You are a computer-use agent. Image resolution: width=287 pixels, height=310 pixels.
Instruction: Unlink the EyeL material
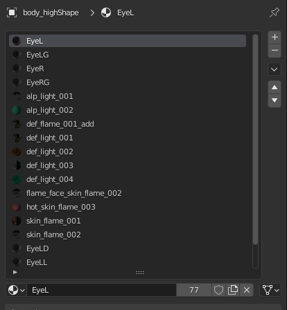247,290
